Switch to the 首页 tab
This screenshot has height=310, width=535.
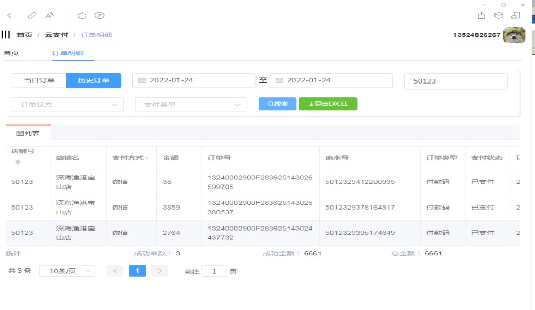[x=11, y=53]
